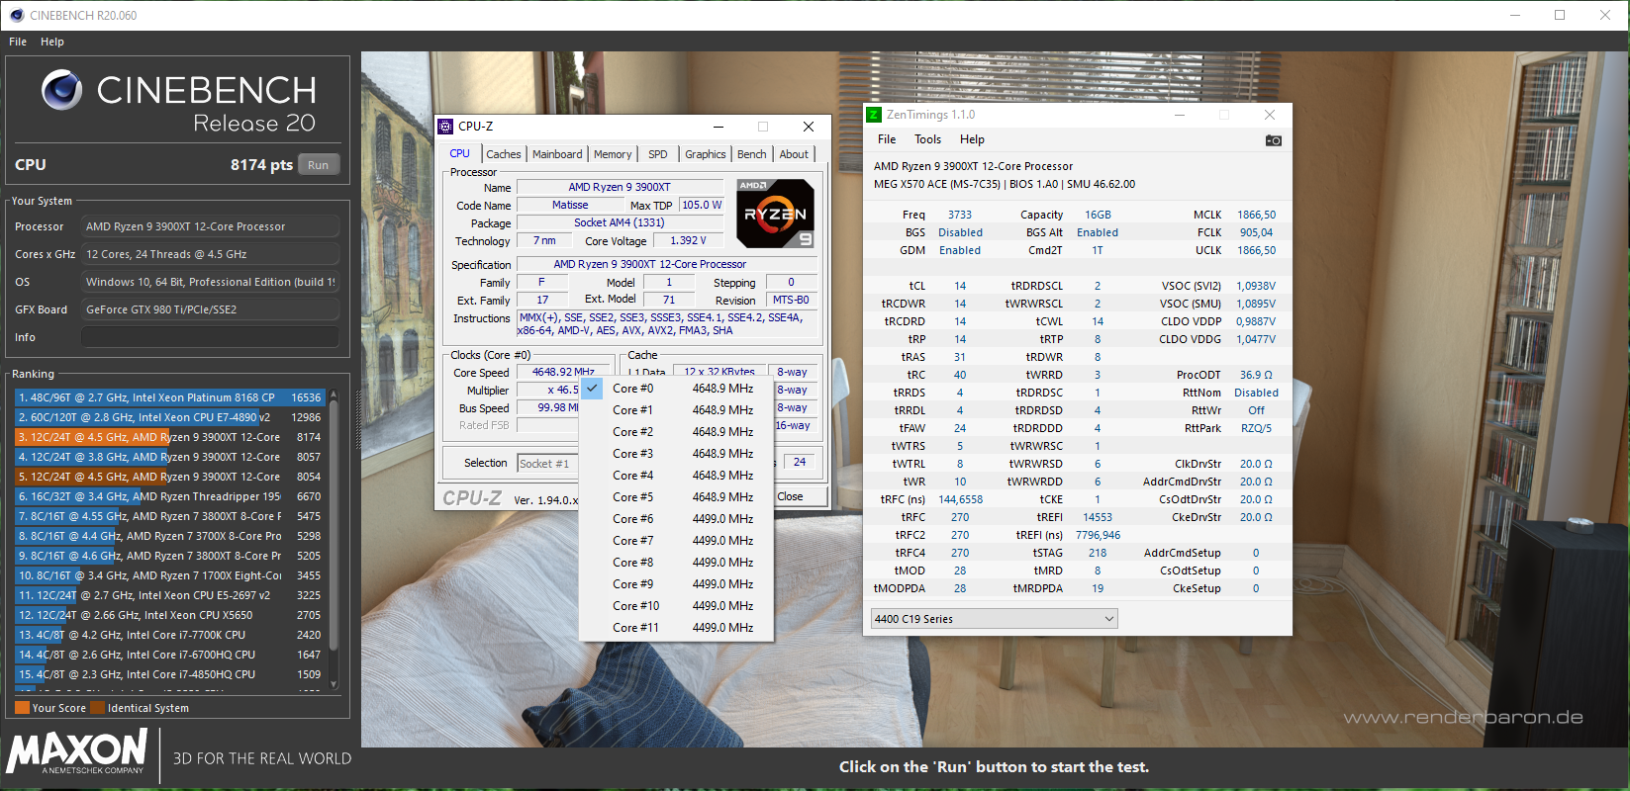Switch to CPU-Z Bench tab
This screenshot has height=791, width=1630.
pyautogui.click(x=751, y=154)
